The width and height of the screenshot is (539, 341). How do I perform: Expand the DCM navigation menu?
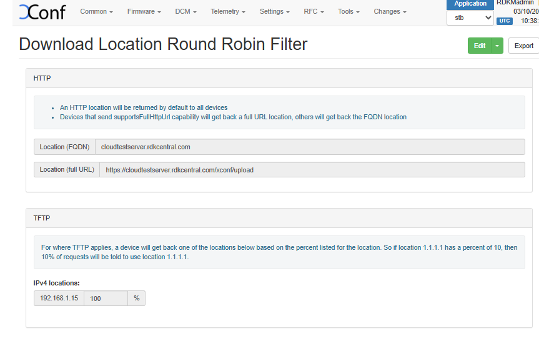tap(185, 12)
